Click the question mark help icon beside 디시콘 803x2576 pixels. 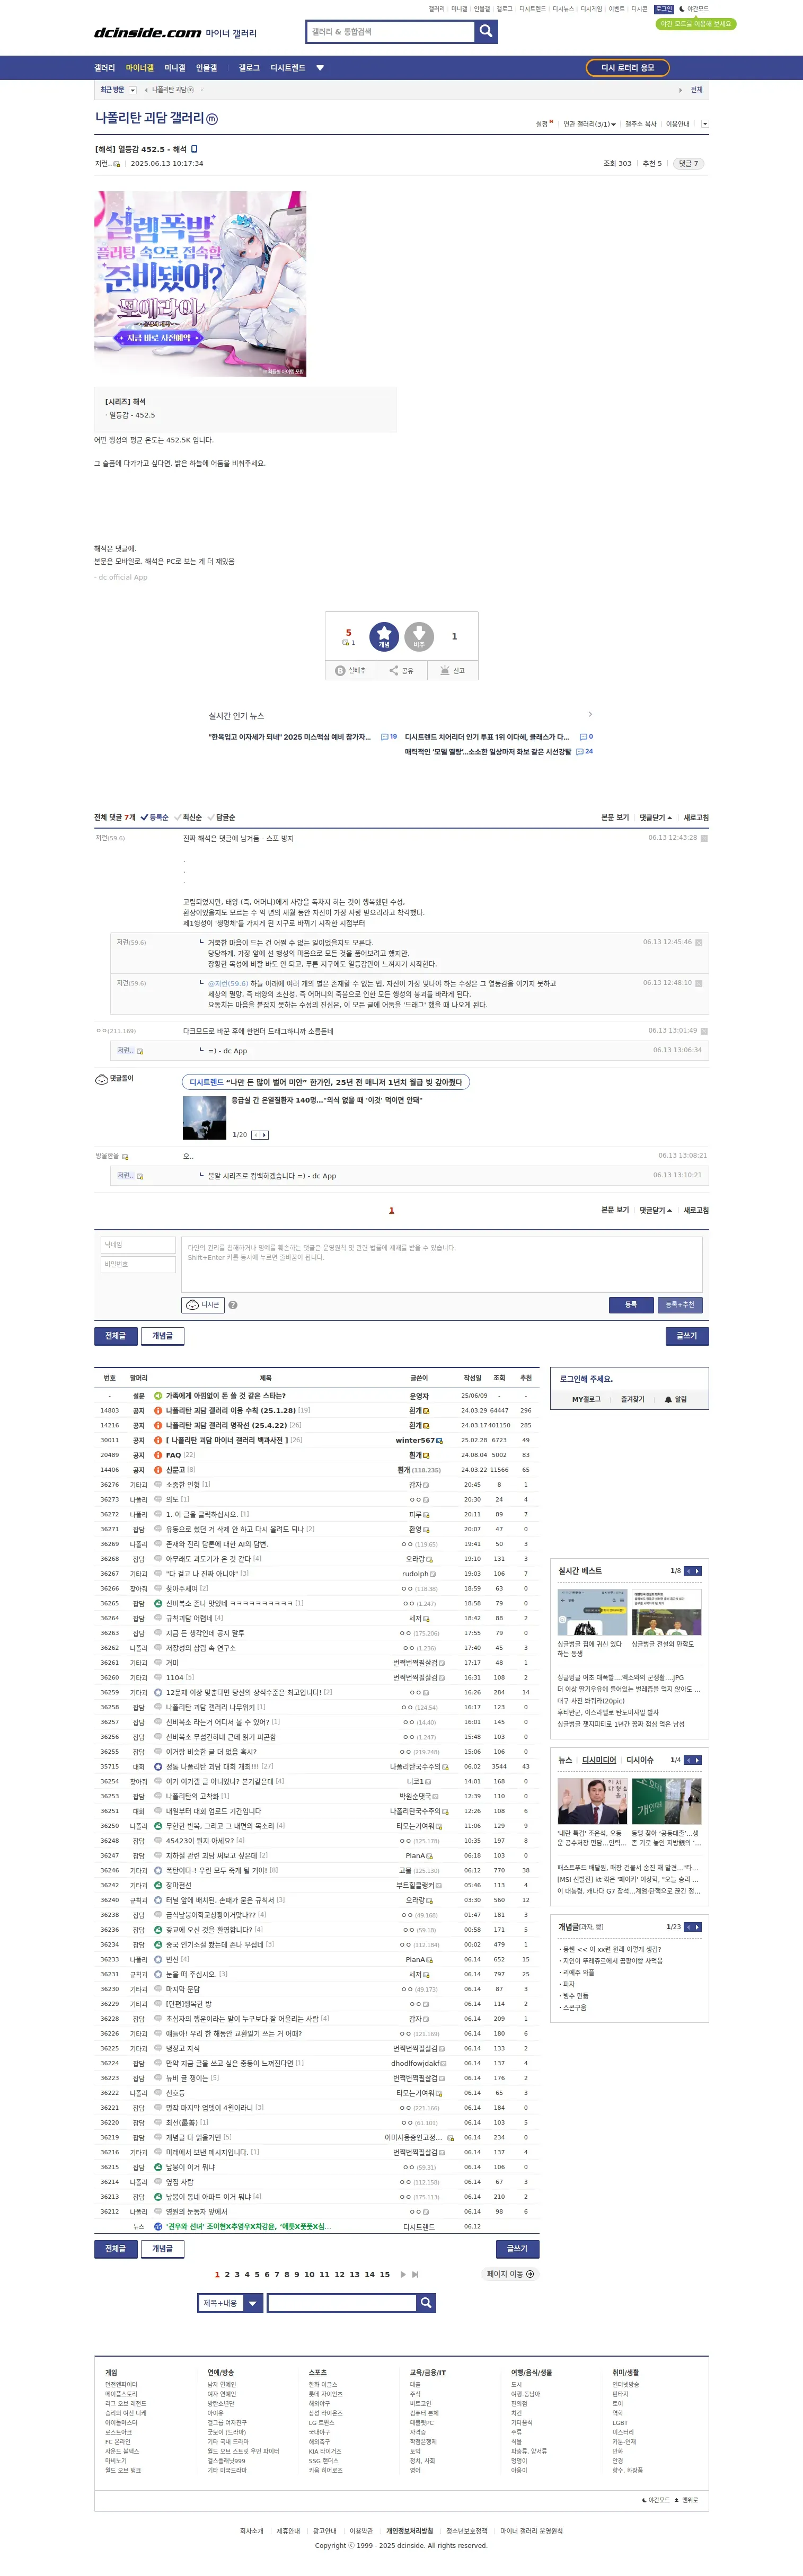click(x=233, y=1304)
